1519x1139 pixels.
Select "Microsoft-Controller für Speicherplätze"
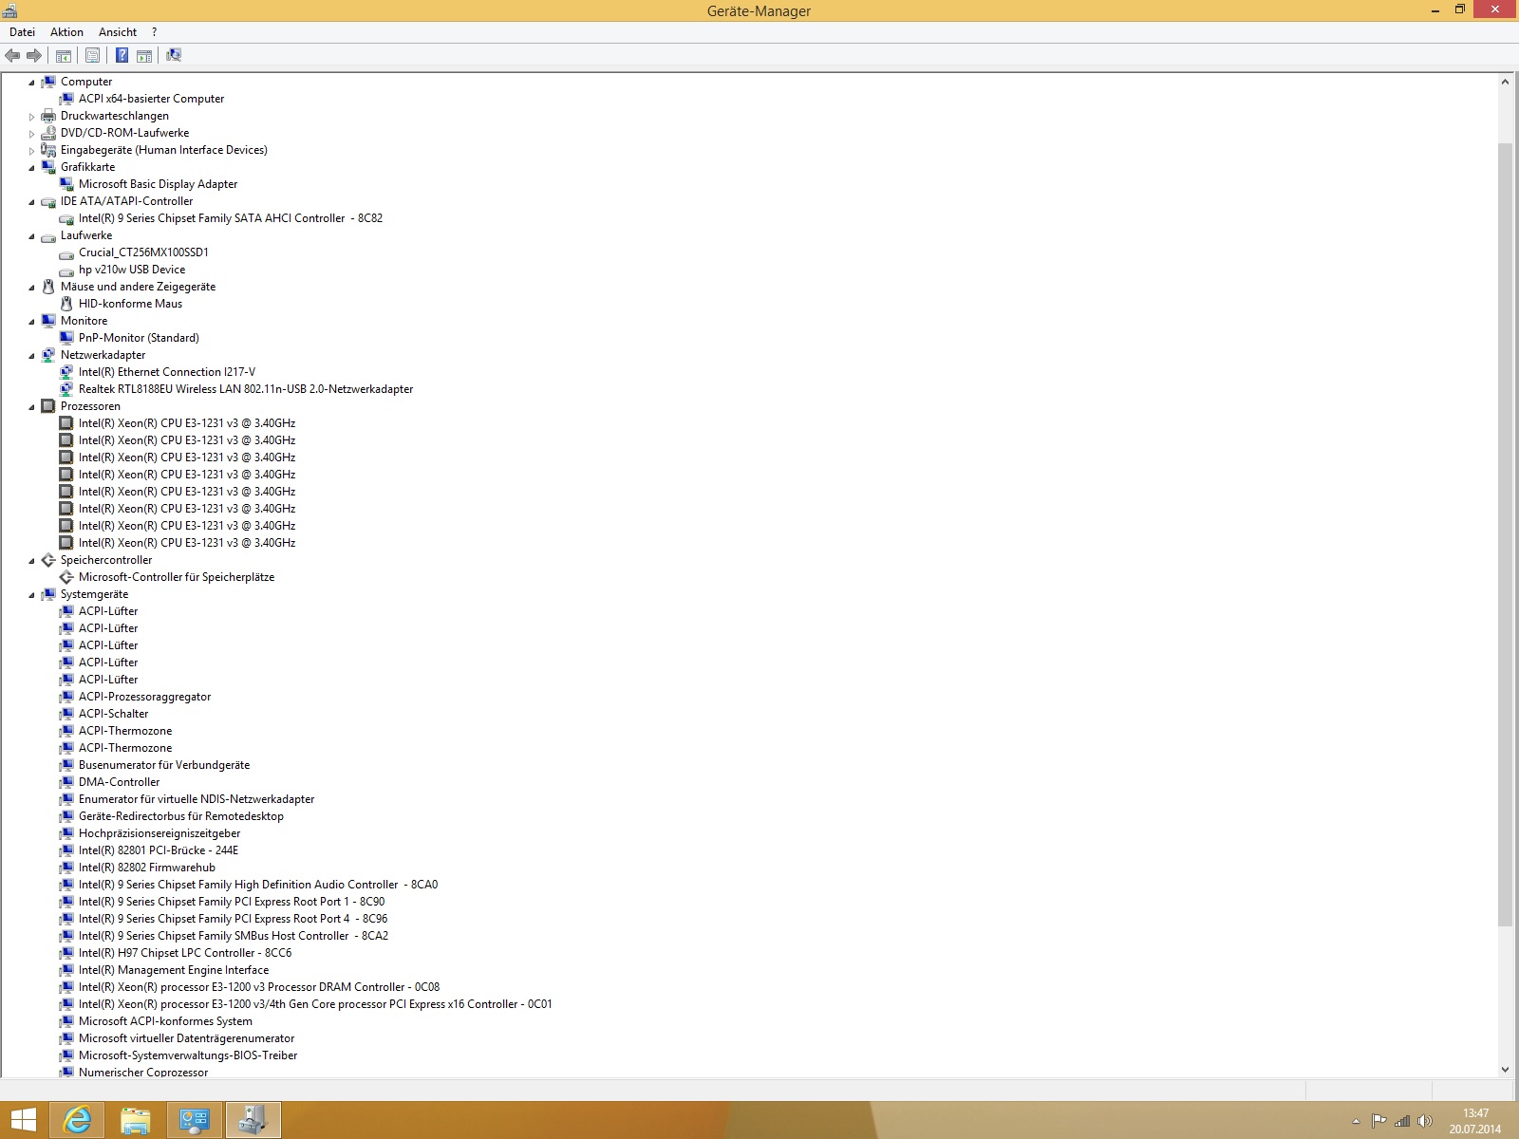click(177, 577)
